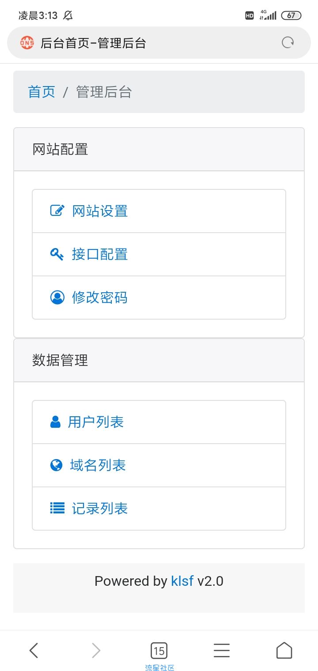Follow the klsf link in the footer
Image resolution: width=318 pixels, height=671 pixels.
pos(182,581)
